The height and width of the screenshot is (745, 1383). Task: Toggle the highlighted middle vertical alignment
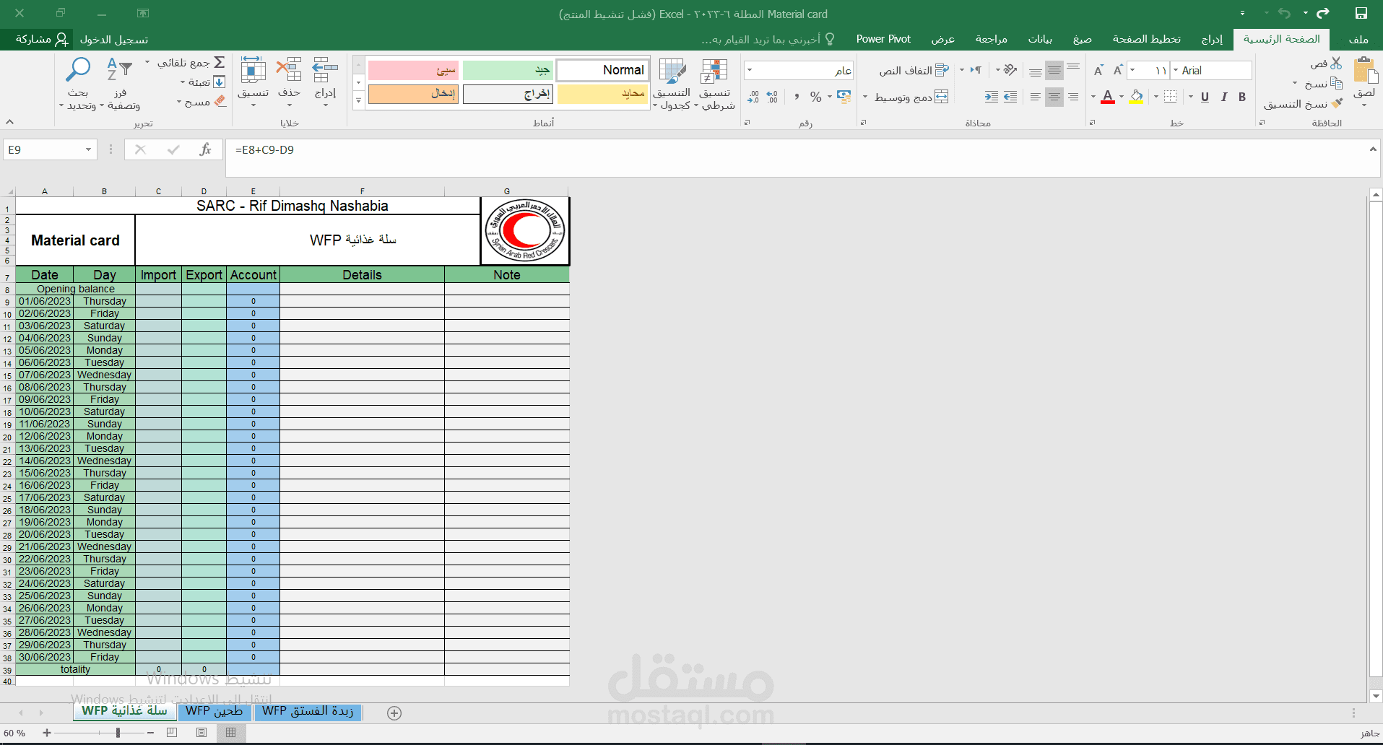(1054, 70)
